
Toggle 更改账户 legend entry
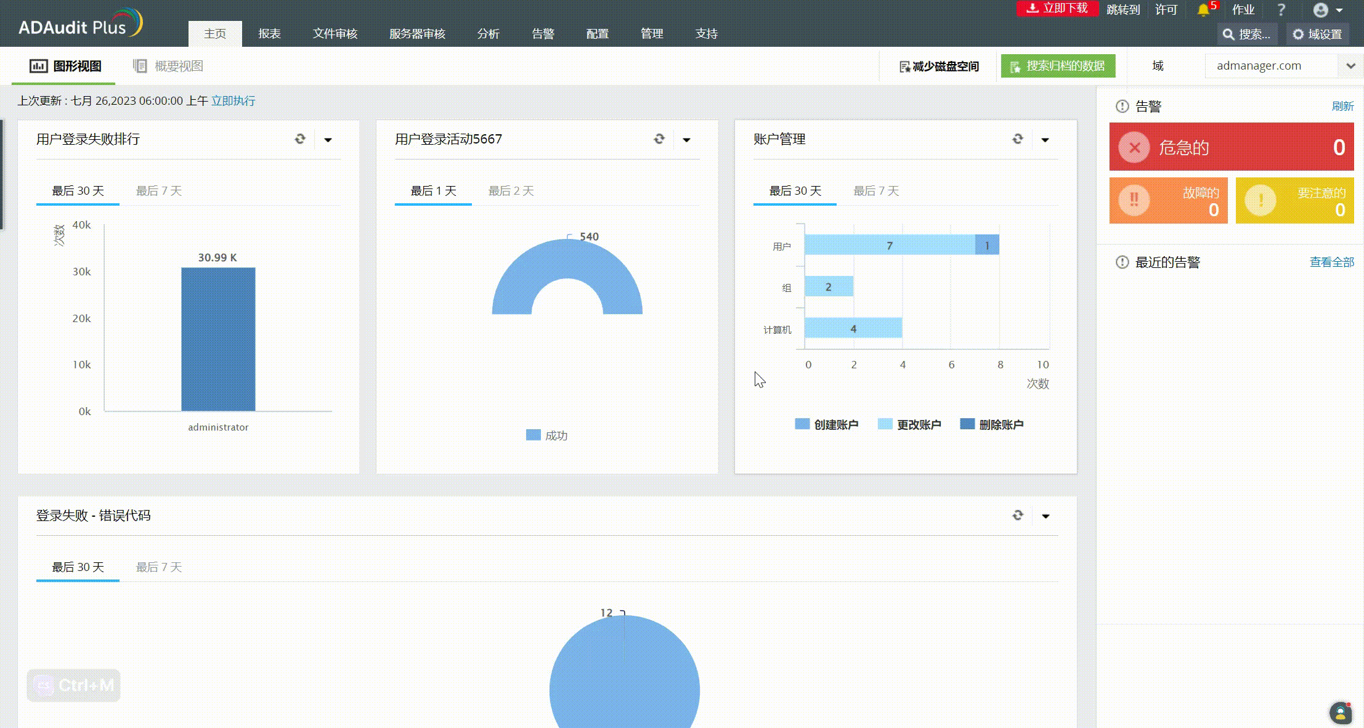pos(909,424)
